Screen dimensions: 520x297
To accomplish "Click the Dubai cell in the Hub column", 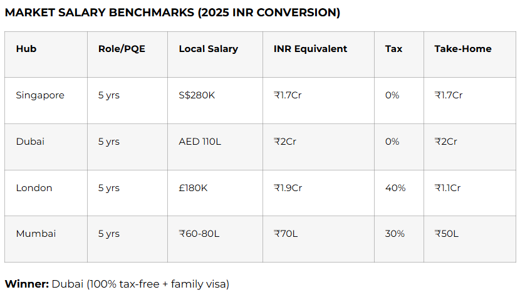I will pos(30,142).
